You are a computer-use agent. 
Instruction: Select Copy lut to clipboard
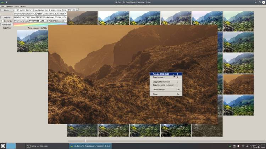166,82
